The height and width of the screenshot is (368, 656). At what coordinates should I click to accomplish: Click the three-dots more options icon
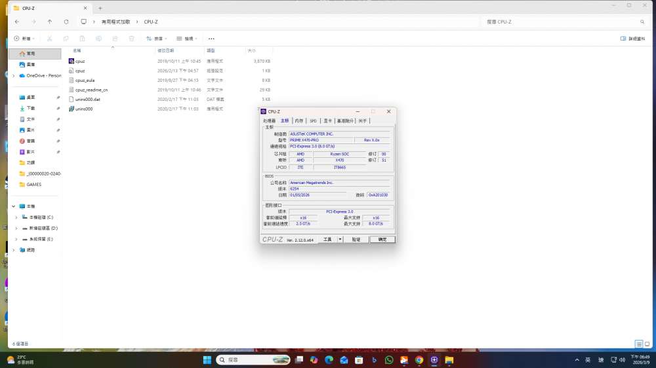coord(211,39)
